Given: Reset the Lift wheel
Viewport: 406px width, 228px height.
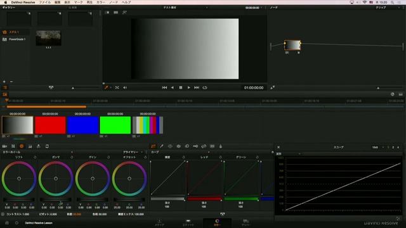Looking at the screenshot, I should click(35, 157).
